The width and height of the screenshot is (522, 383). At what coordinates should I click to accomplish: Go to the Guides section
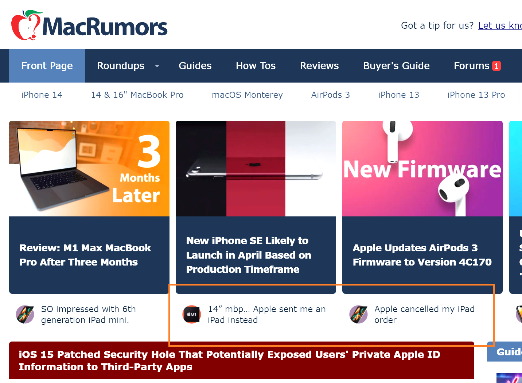click(x=195, y=66)
